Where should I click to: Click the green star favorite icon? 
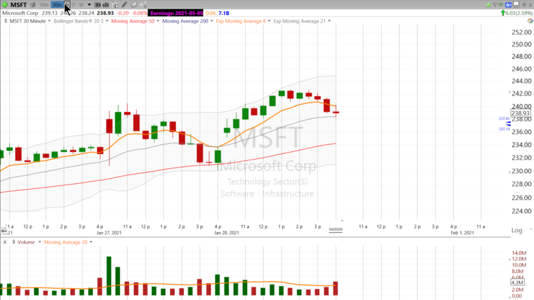(489, 5)
